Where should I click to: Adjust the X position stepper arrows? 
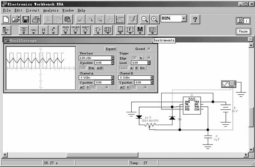pyautogui.click(x=112, y=63)
